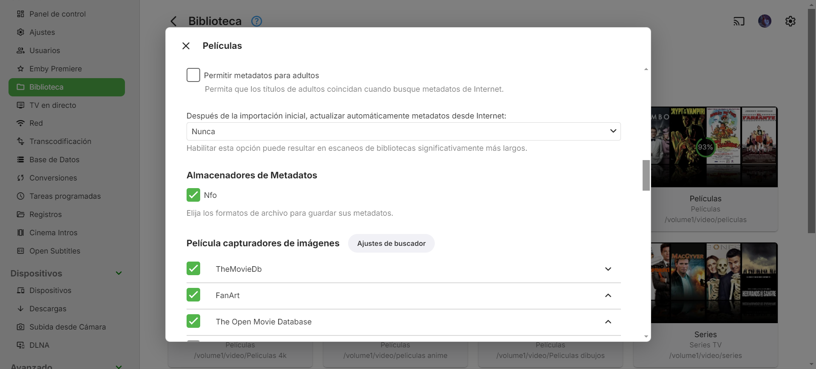
Task: Enable Permitir metadatos para adultos checkbox
Action: (193, 75)
